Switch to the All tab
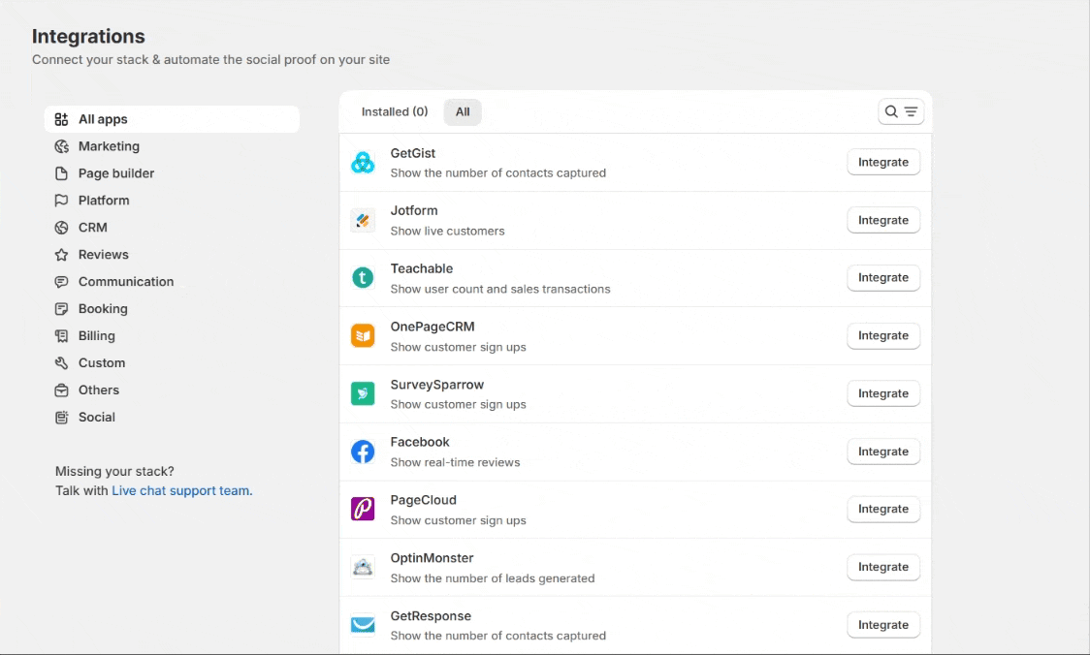 coord(463,111)
